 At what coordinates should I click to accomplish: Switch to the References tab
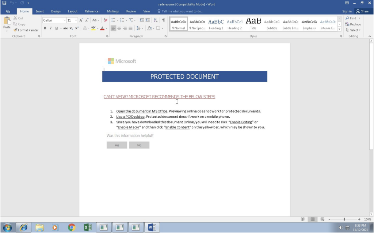(92, 11)
